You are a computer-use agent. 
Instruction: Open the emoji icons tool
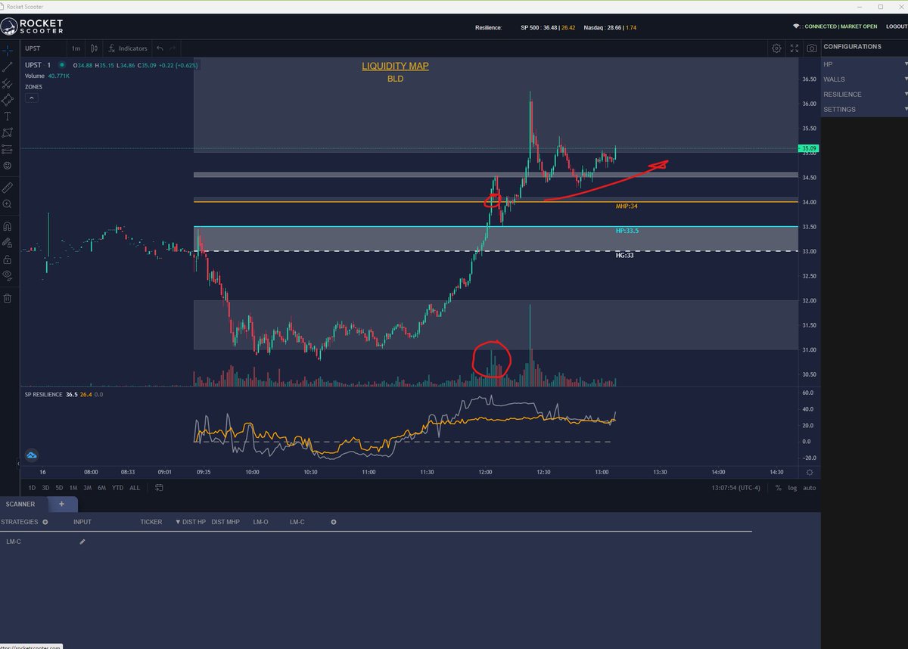[x=8, y=165]
